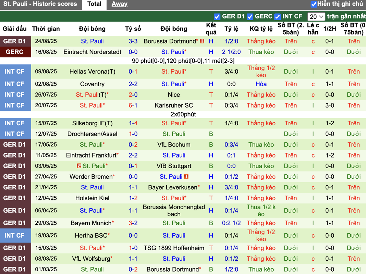Image resolution: width=366 pixels, height=274 pixels.
Task: Click VfL Wolfsburg team name
Action: pos(91,259)
